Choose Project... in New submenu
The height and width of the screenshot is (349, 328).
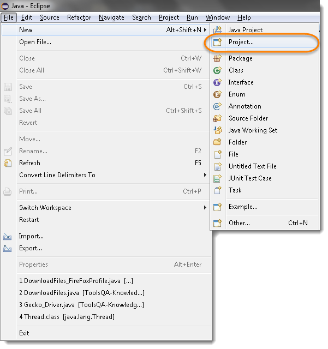(x=265, y=42)
